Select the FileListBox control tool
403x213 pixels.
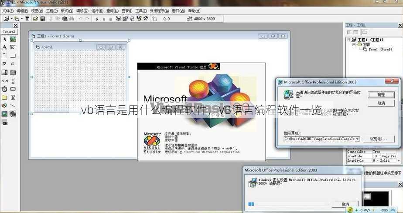coord(13,97)
